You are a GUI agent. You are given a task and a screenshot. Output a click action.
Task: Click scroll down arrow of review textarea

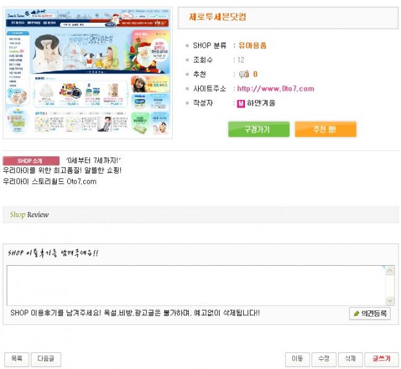click(x=390, y=300)
